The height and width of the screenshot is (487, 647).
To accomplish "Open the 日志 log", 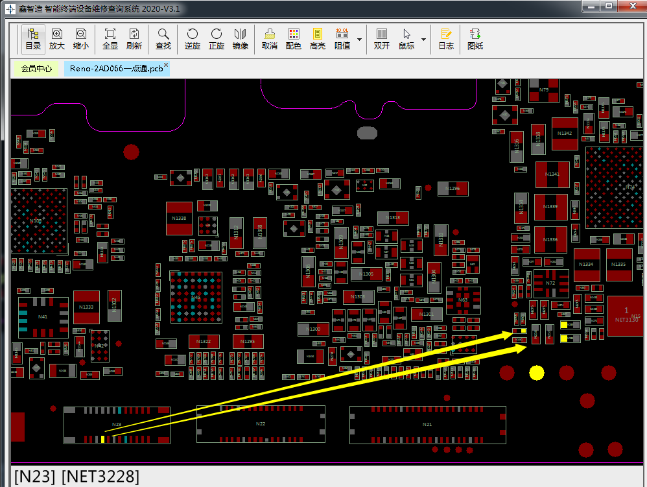I will click(x=446, y=39).
